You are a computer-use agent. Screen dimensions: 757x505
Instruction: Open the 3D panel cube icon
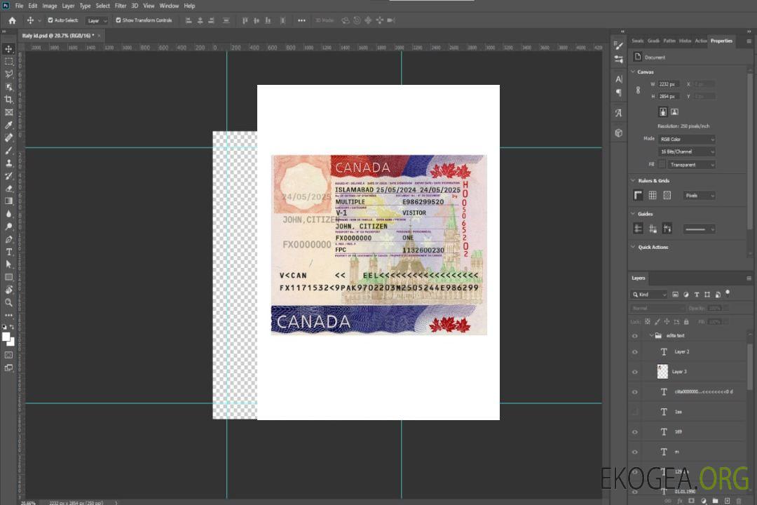(x=619, y=133)
